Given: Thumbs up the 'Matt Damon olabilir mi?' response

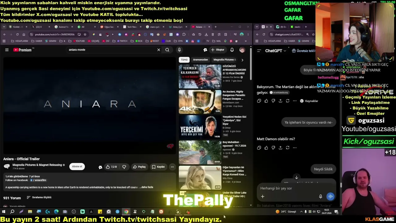Looking at the screenshot, I should click(x=266, y=148).
